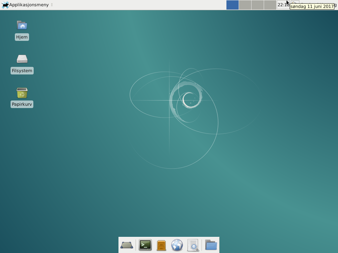Click the top panel's grip handle
Image resolution: width=338 pixels, height=253 pixels.
(x=52, y=5)
